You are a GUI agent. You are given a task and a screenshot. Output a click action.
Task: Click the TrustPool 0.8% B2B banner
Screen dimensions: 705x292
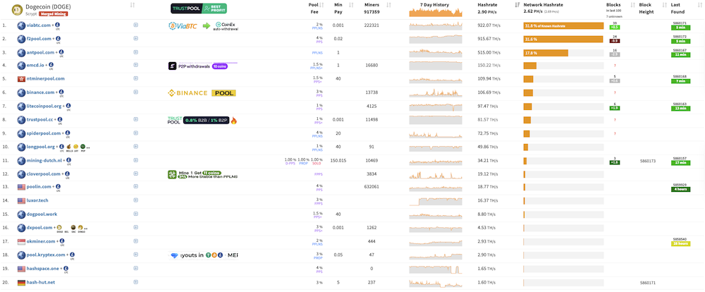coord(202,120)
